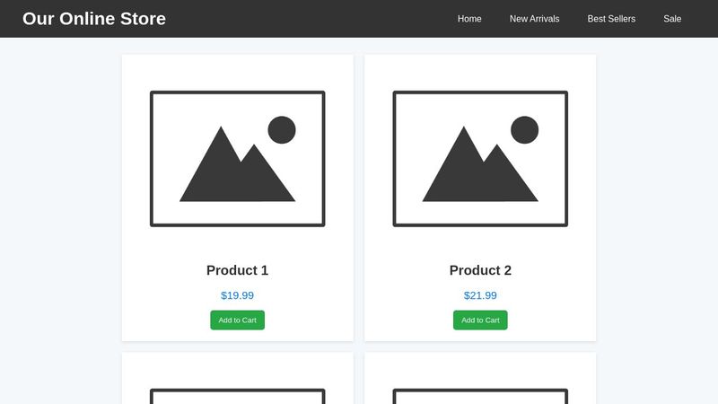This screenshot has width=718, height=404.
Task: Go to New Arrivals page
Action: [534, 19]
